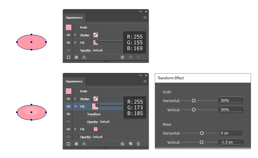
Task: Collapse the highlighted Fill row in bottom panel
Action: (75, 106)
